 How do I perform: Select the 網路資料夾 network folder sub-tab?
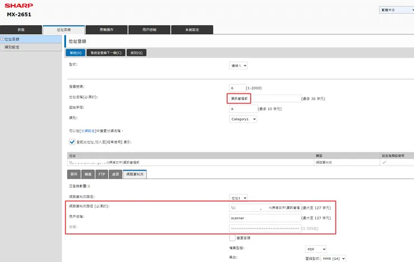coord(135,174)
